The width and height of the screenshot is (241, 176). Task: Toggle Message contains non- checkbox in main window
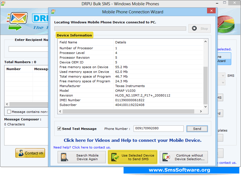[x=9, y=112]
